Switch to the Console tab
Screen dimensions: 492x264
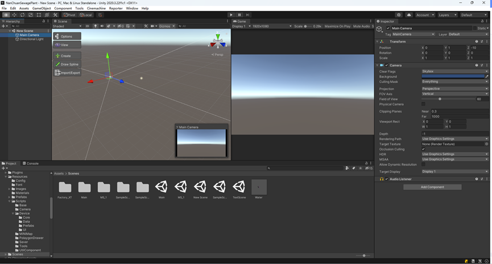click(x=32, y=163)
